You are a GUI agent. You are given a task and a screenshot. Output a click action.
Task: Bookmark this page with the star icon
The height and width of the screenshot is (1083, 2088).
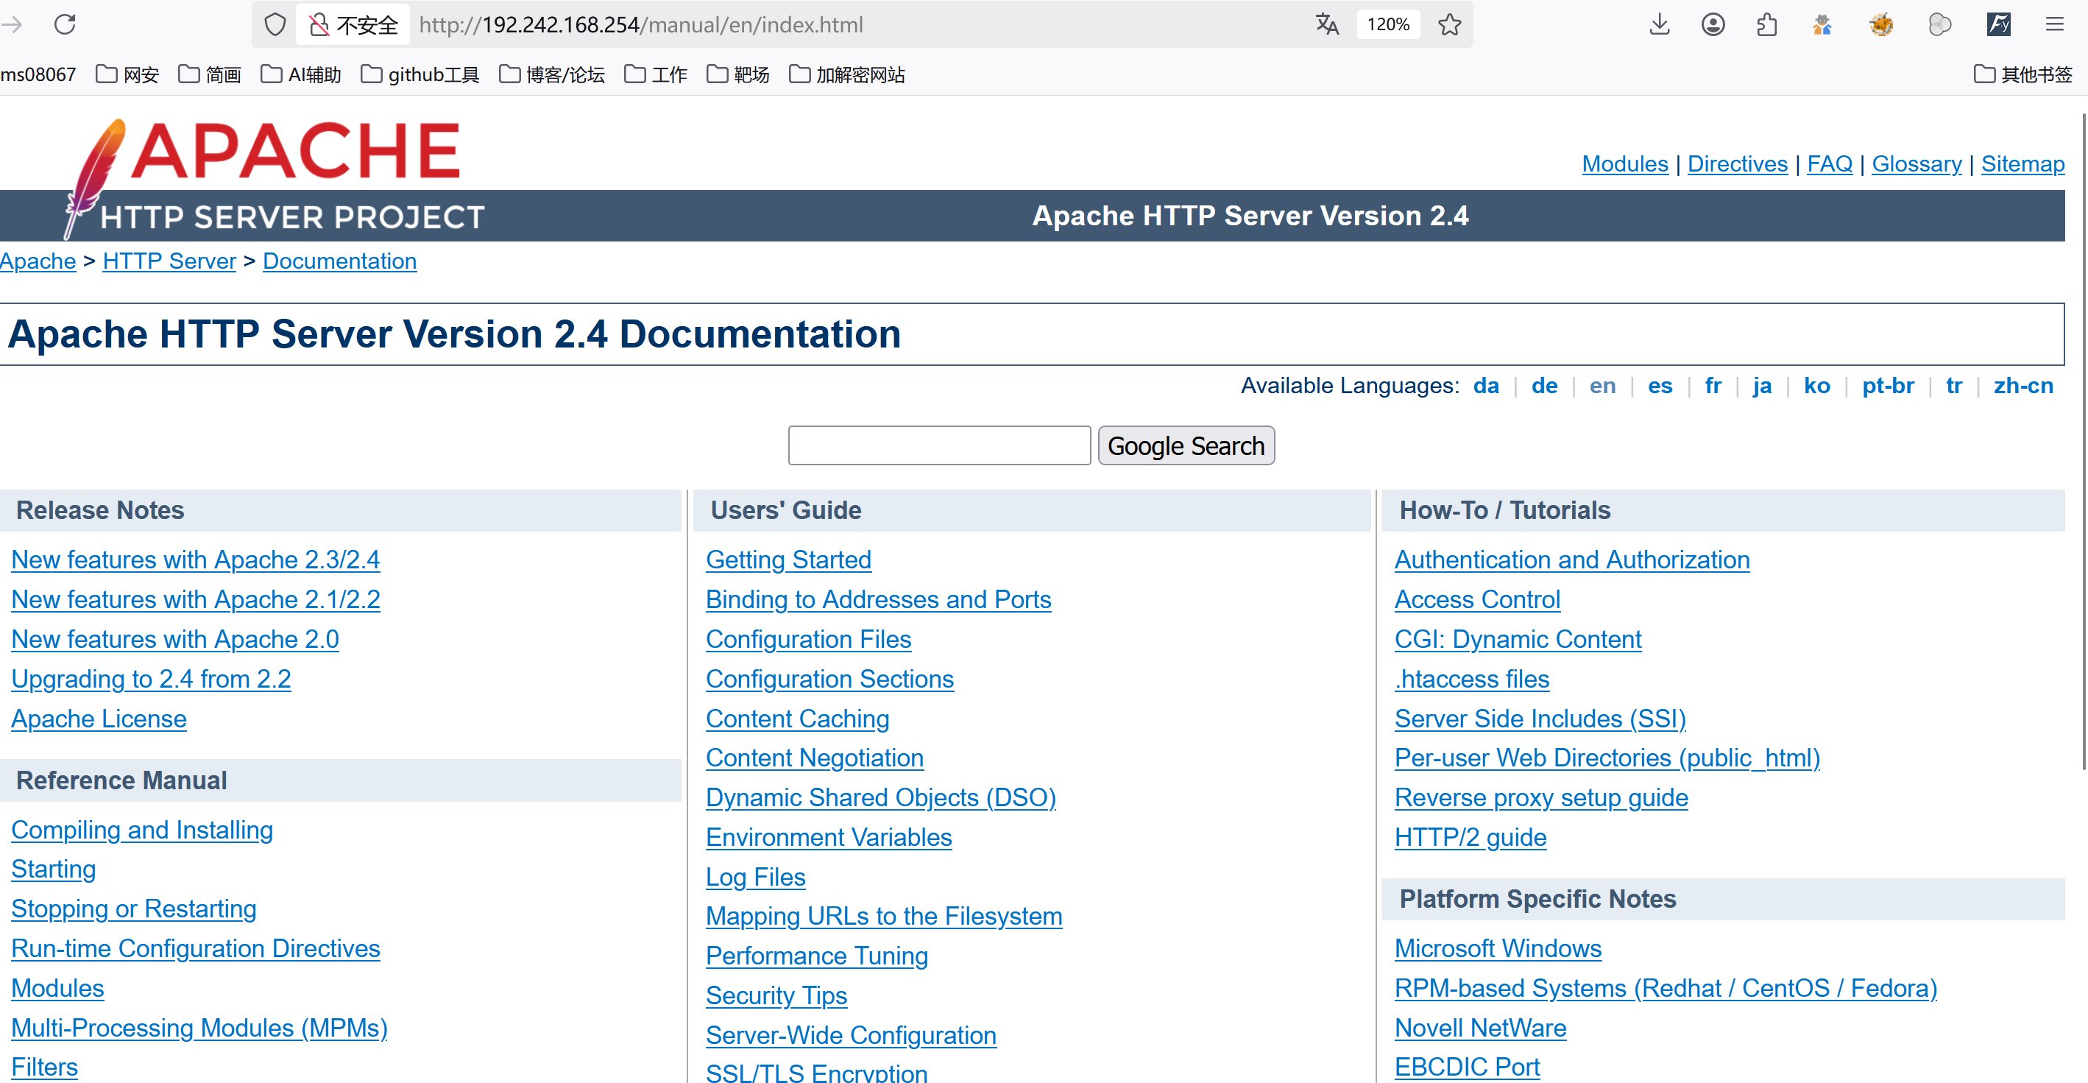[x=1449, y=24]
